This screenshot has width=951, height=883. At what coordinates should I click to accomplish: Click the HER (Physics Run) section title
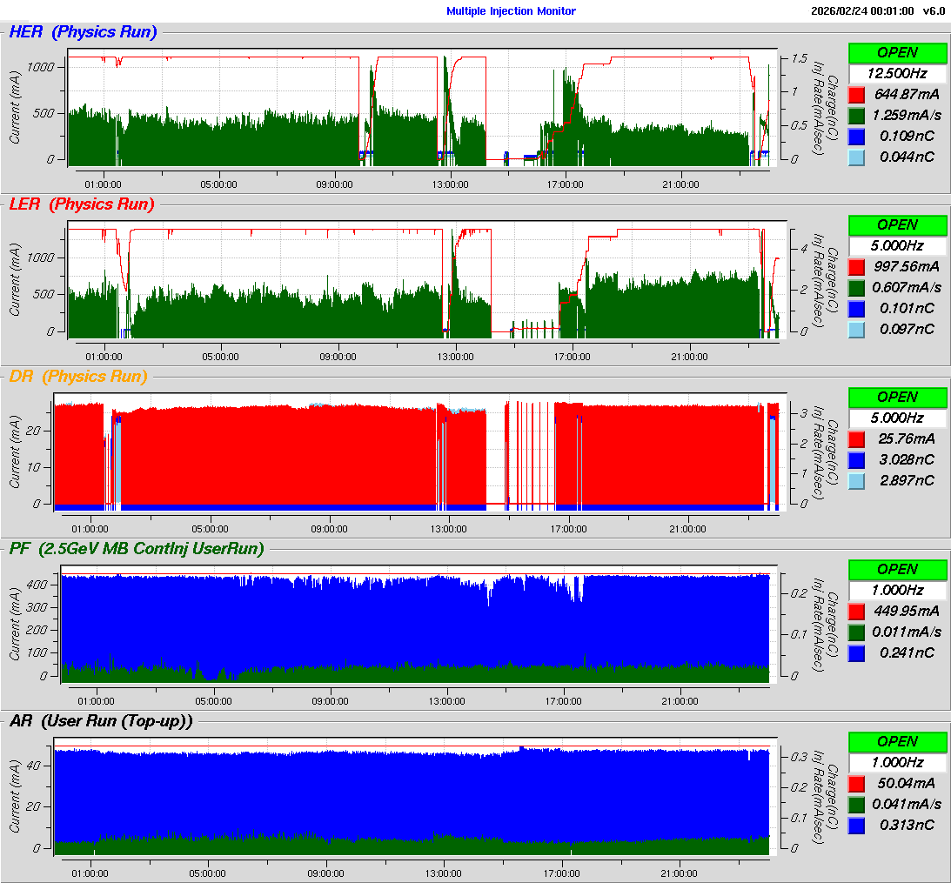coord(83,32)
